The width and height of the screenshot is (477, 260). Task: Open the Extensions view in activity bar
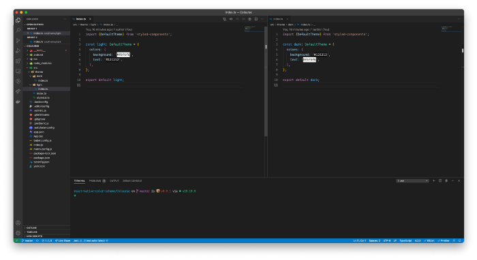(18, 61)
